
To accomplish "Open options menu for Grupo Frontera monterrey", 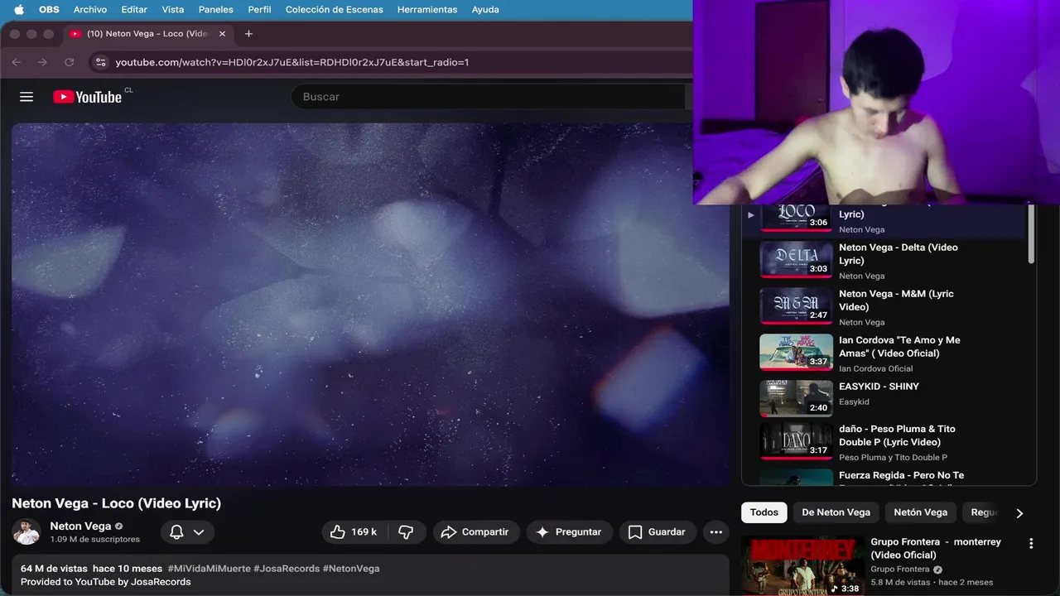I will pyautogui.click(x=1031, y=544).
